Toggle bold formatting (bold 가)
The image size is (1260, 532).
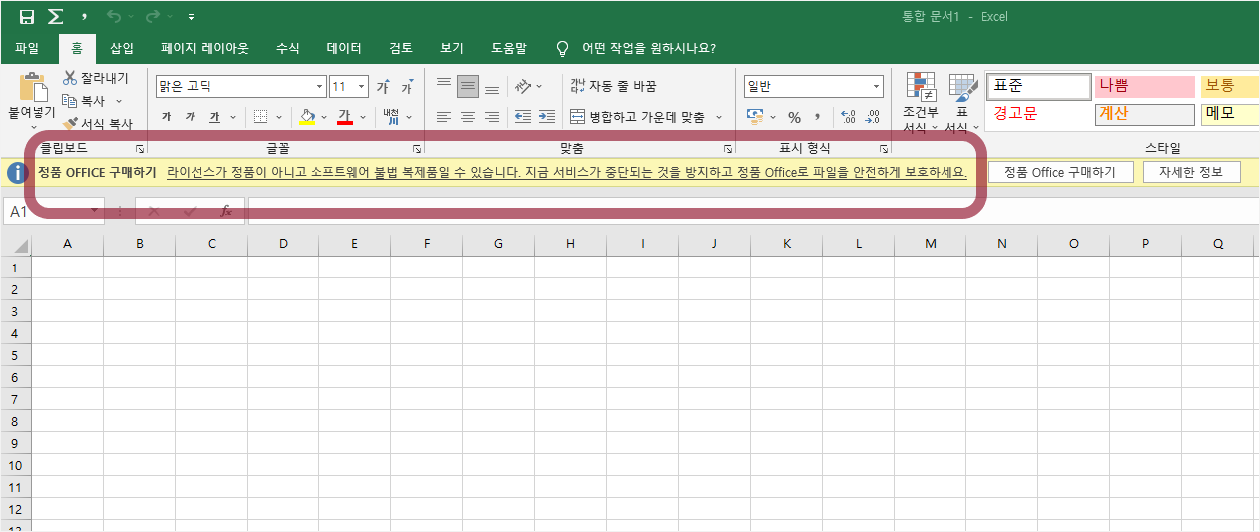pos(166,117)
